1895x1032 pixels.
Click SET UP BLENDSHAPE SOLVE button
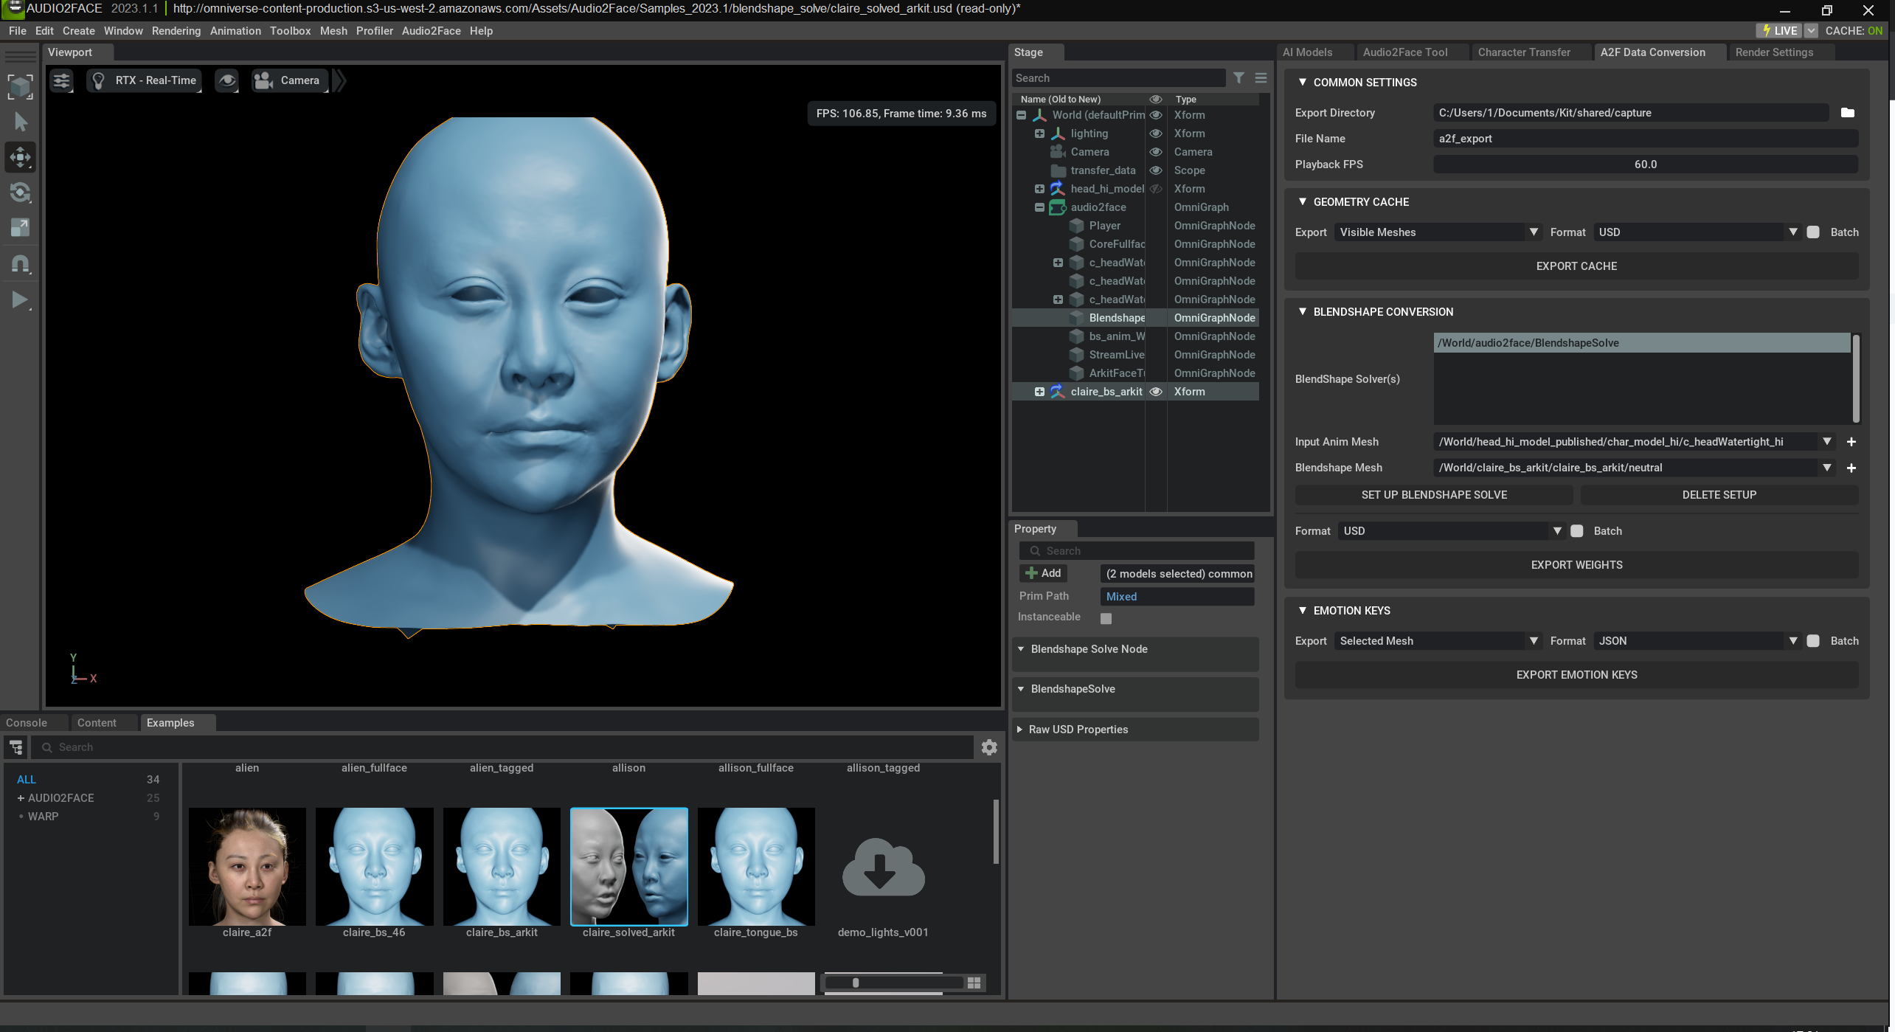click(1433, 495)
